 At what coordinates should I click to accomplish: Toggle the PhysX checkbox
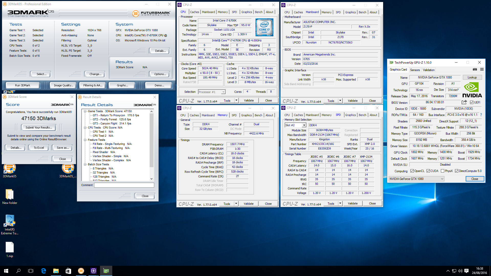tap(442, 171)
